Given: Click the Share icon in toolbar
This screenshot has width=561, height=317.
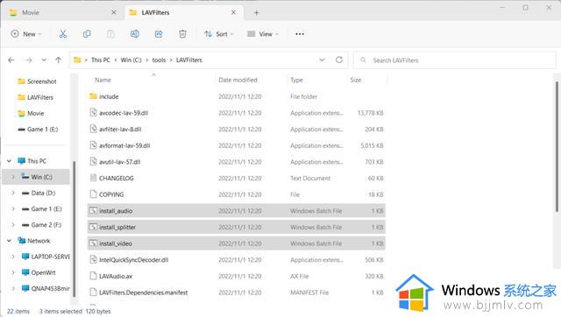Looking at the screenshot, I should (x=159, y=34).
